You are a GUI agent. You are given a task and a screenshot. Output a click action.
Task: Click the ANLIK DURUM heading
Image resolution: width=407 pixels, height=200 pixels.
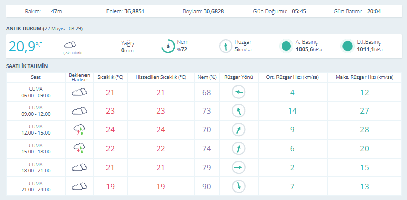pyautogui.click(x=45, y=29)
